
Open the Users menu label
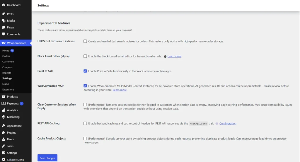click(x=10, y=139)
